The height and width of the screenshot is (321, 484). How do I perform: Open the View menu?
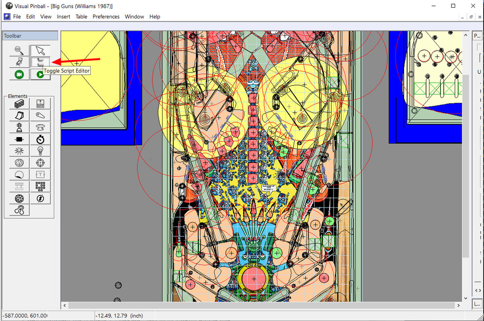[46, 16]
